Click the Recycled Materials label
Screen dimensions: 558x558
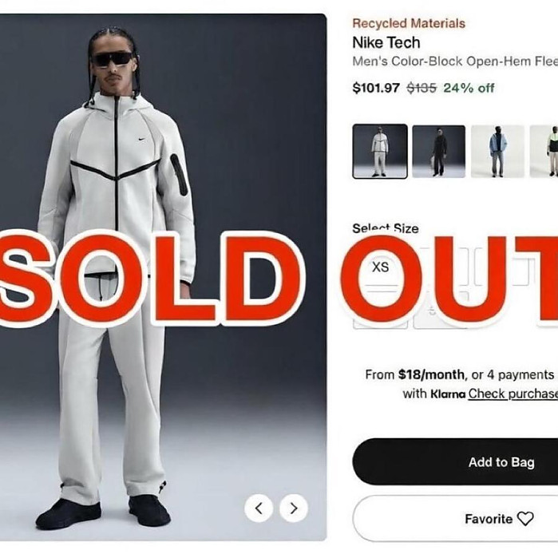click(x=408, y=24)
